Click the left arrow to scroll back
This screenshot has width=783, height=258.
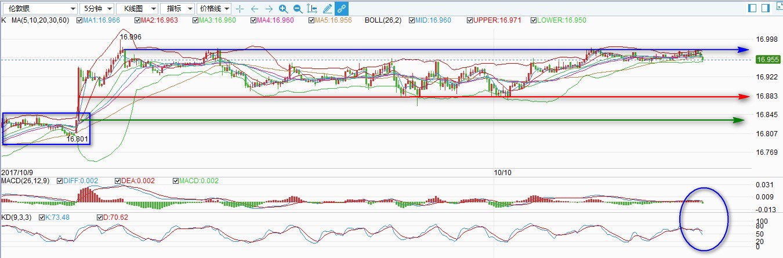254,9
